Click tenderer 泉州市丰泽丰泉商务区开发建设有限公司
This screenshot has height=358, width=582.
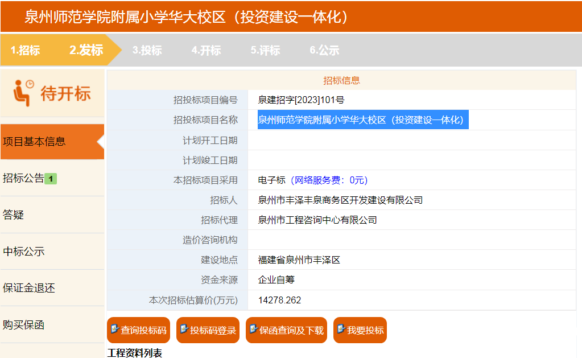[x=340, y=200]
